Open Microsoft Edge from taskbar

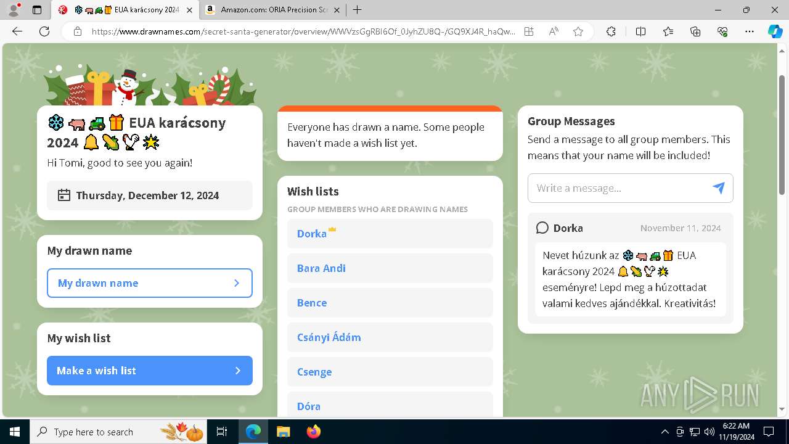(x=253, y=432)
